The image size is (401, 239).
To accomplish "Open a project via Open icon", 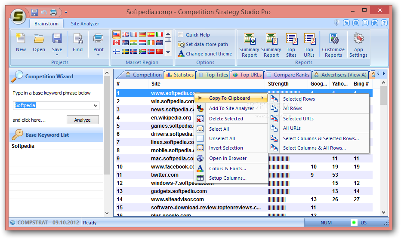I will [x=39, y=43].
